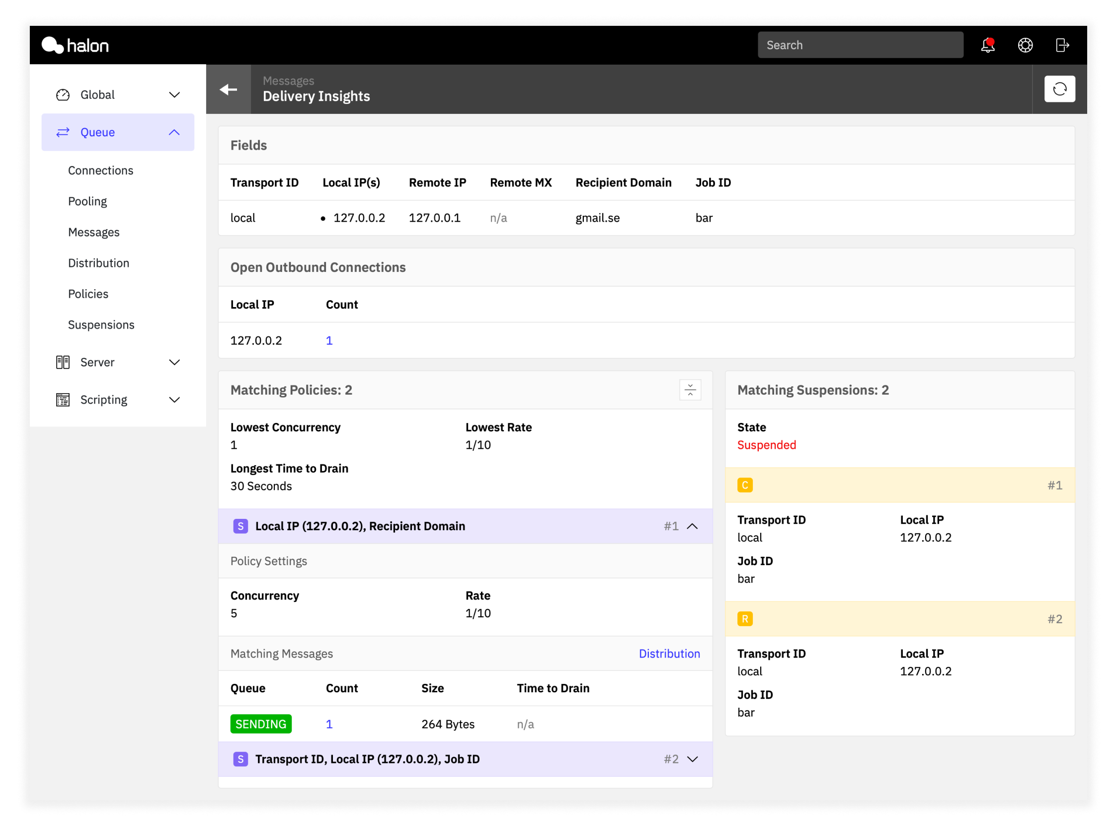
Task: Click the Distribution link in Matching Messages
Action: point(670,653)
